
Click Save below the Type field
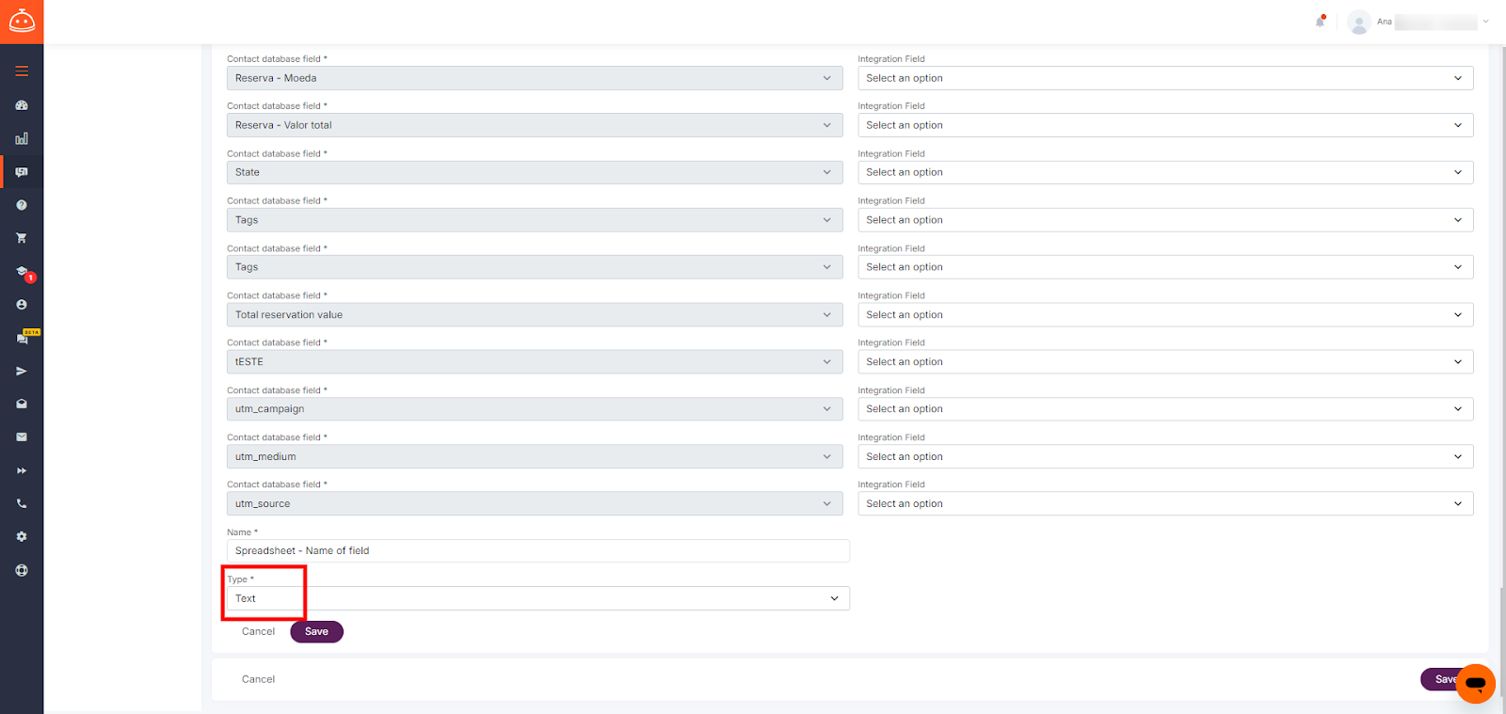(x=316, y=631)
